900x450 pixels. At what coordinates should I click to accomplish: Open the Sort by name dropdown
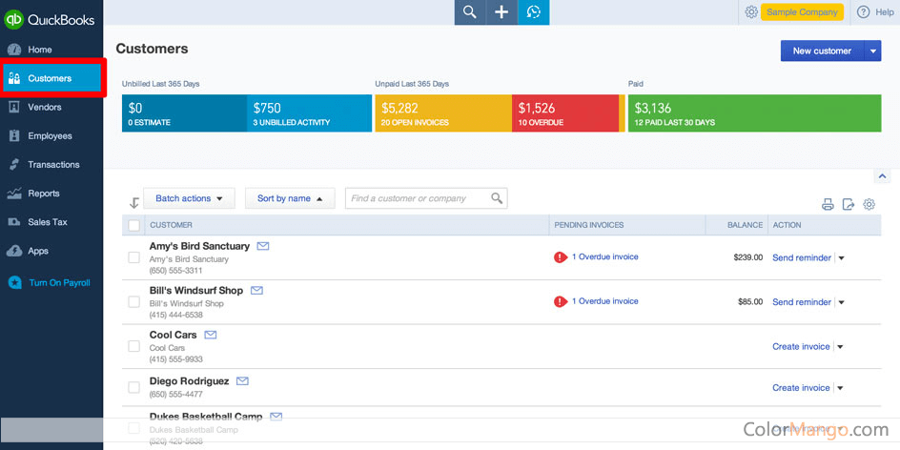[290, 198]
